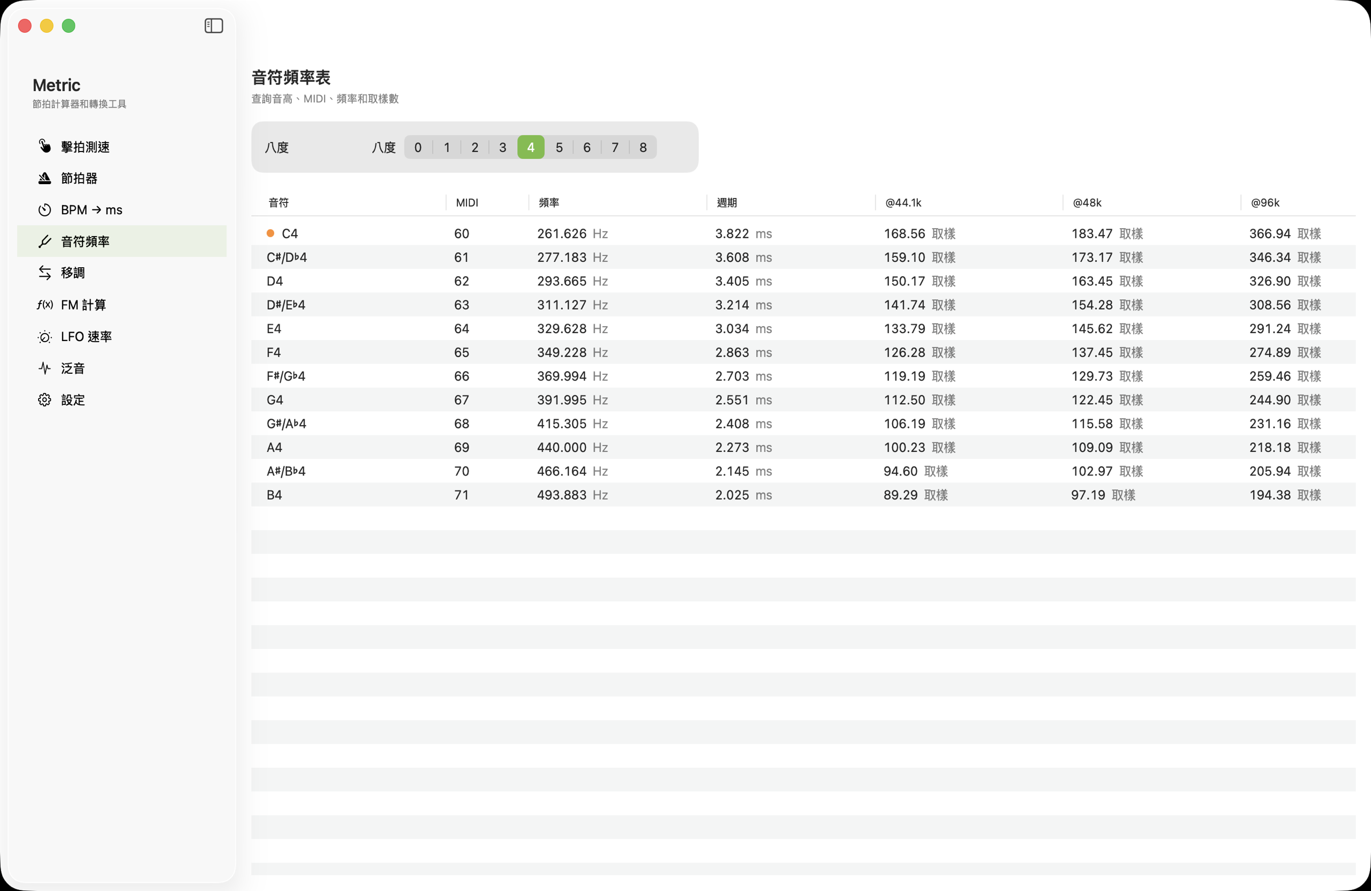The image size is (1371, 891).
Task: Select octave 0
Action: coord(418,147)
